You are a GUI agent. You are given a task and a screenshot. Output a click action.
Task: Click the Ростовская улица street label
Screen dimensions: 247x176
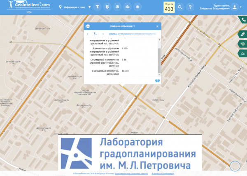coord(235,112)
